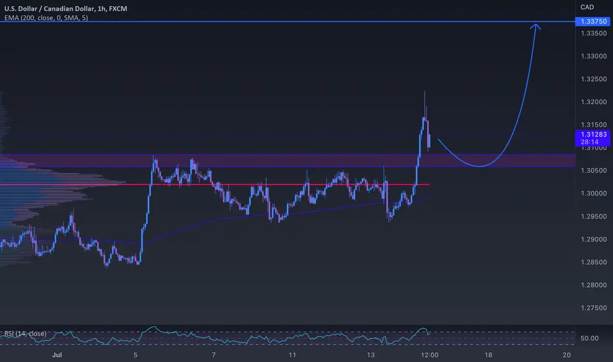Click the 7 date label on time axis
613x362 pixels.
tap(214, 355)
